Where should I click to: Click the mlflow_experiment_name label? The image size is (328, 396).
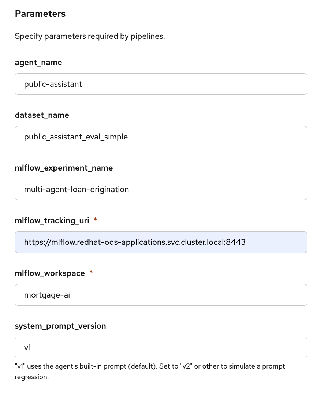64,168
